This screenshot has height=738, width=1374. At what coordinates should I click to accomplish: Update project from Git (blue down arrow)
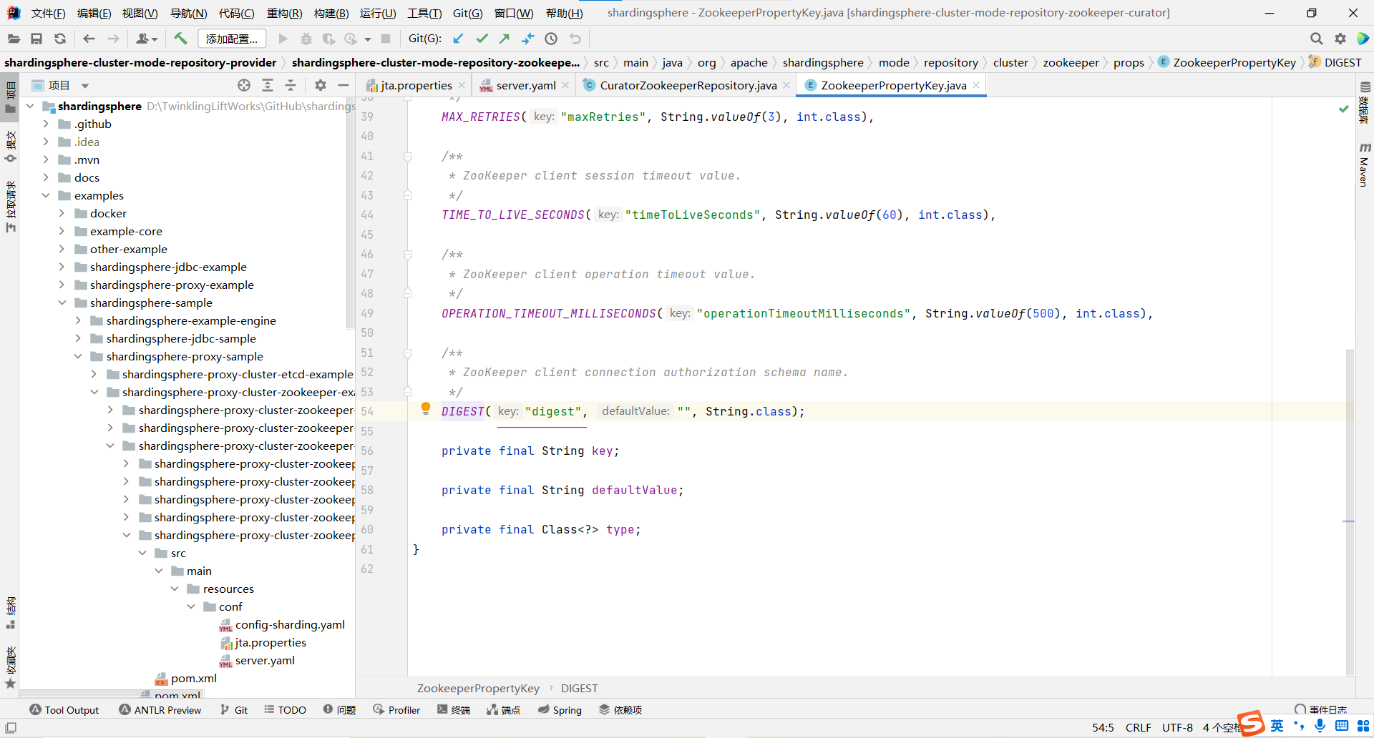pos(458,39)
